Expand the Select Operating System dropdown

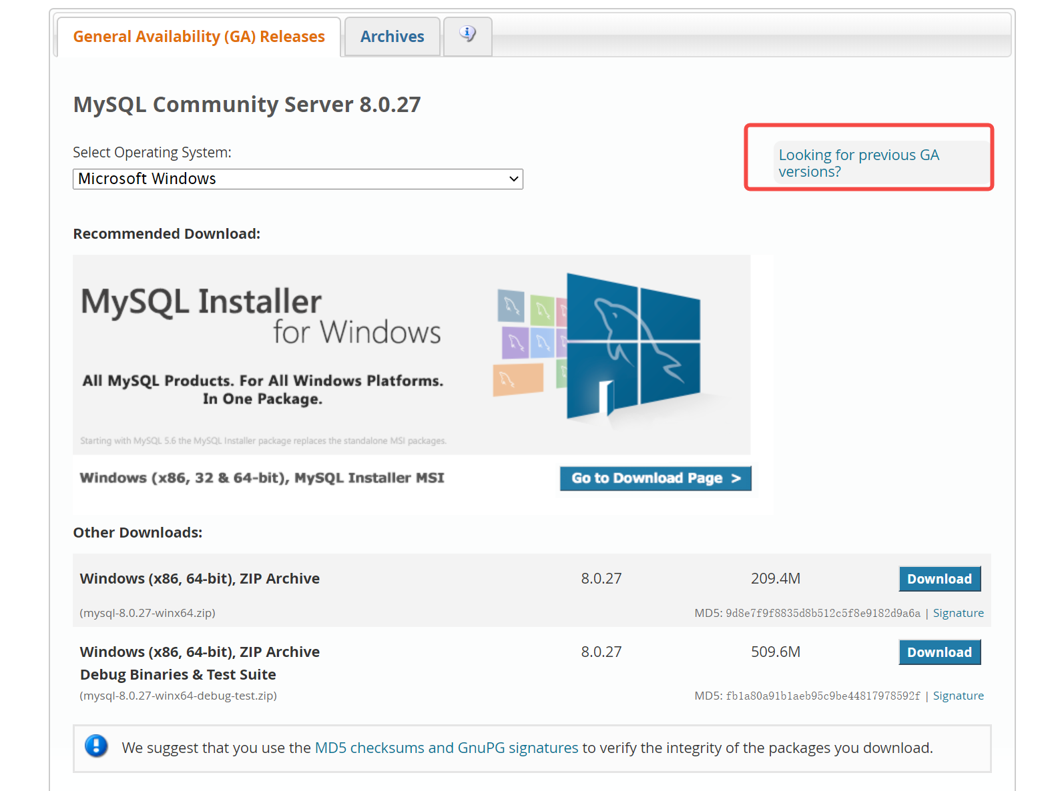298,179
